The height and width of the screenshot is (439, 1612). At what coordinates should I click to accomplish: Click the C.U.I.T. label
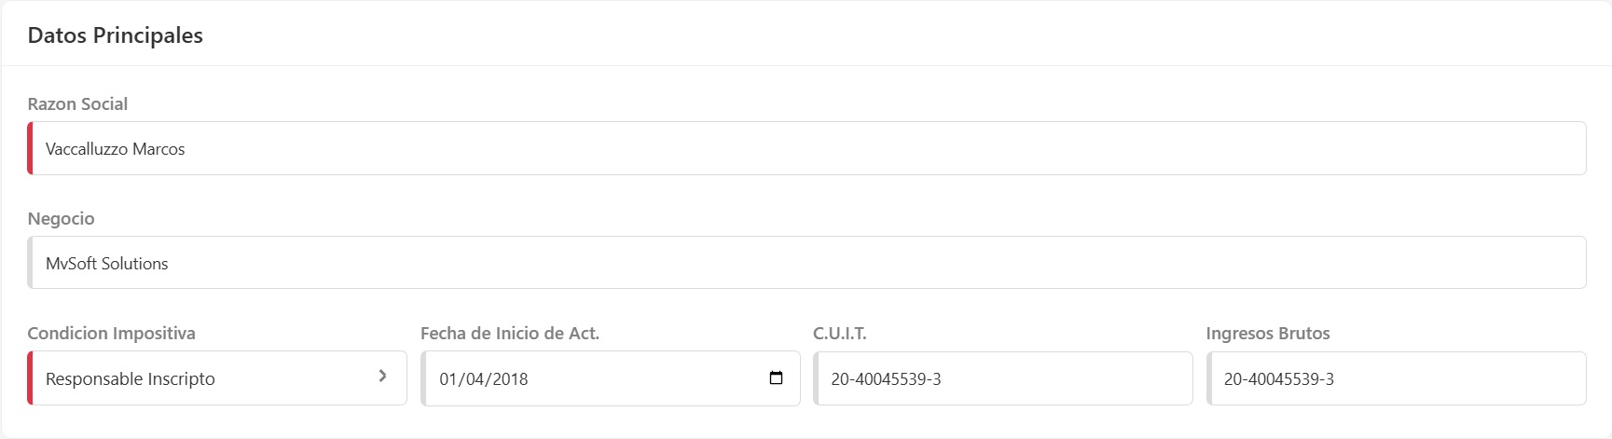pyautogui.click(x=839, y=334)
